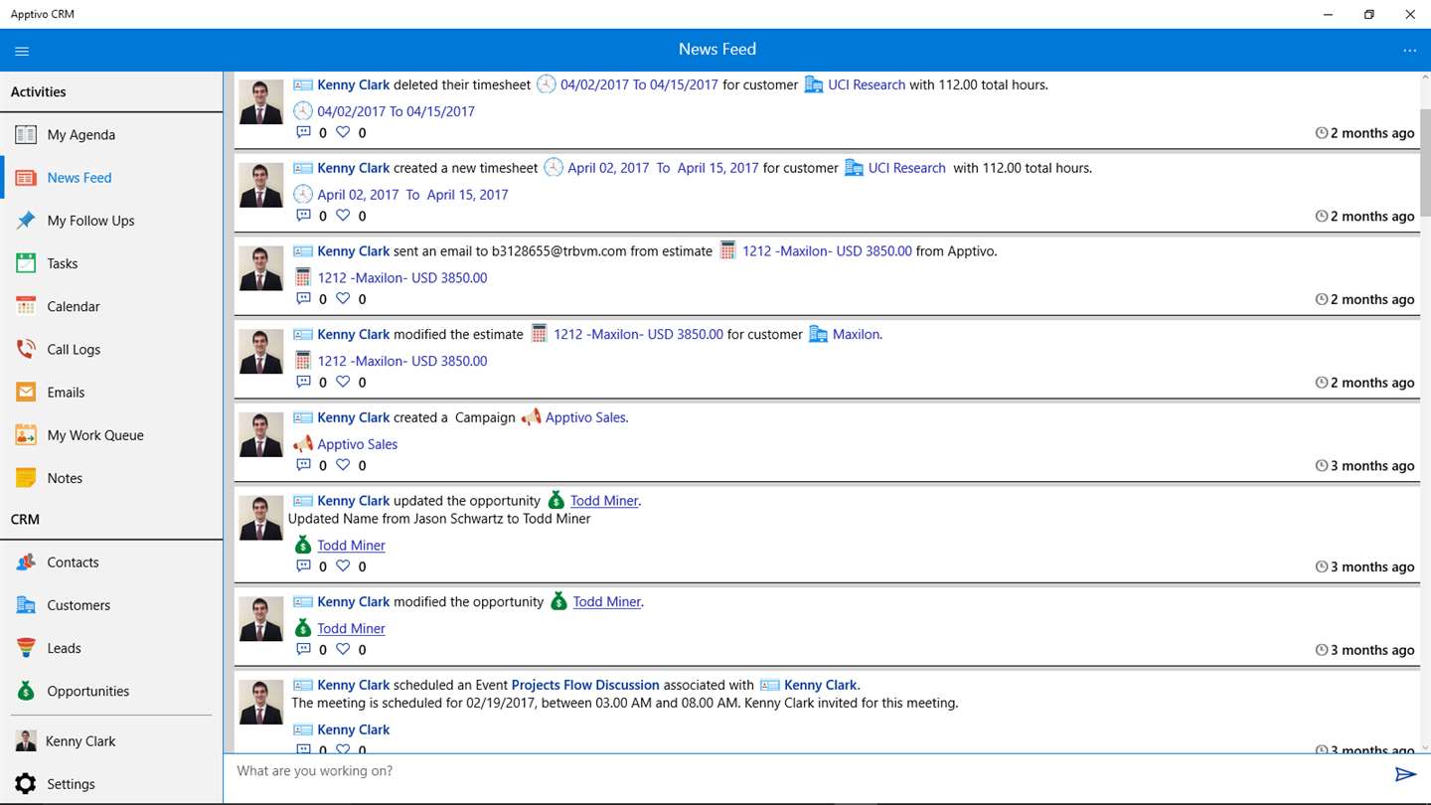Open Apptivo Sales campaign link below post
The width and height of the screenshot is (1431, 805).
(x=357, y=444)
